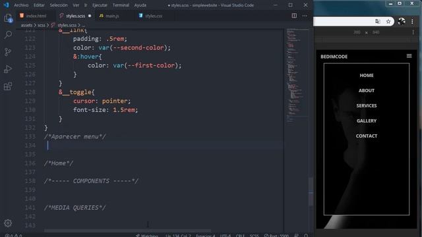This screenshot has height=237, width=422.
Task: Click CRLF end-of-line setting
Action: (x=240, y=235)
